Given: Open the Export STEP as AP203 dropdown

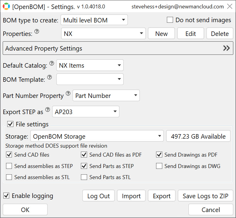Looking at the screenshot, I should click(x=86, y=112).
